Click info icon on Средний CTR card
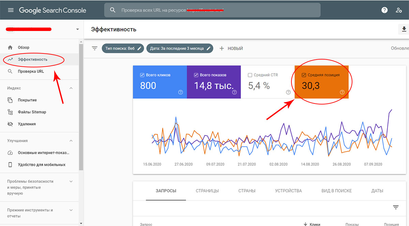Image resolution: width=409 pixels, height=226 pixels. pos(288,92)
